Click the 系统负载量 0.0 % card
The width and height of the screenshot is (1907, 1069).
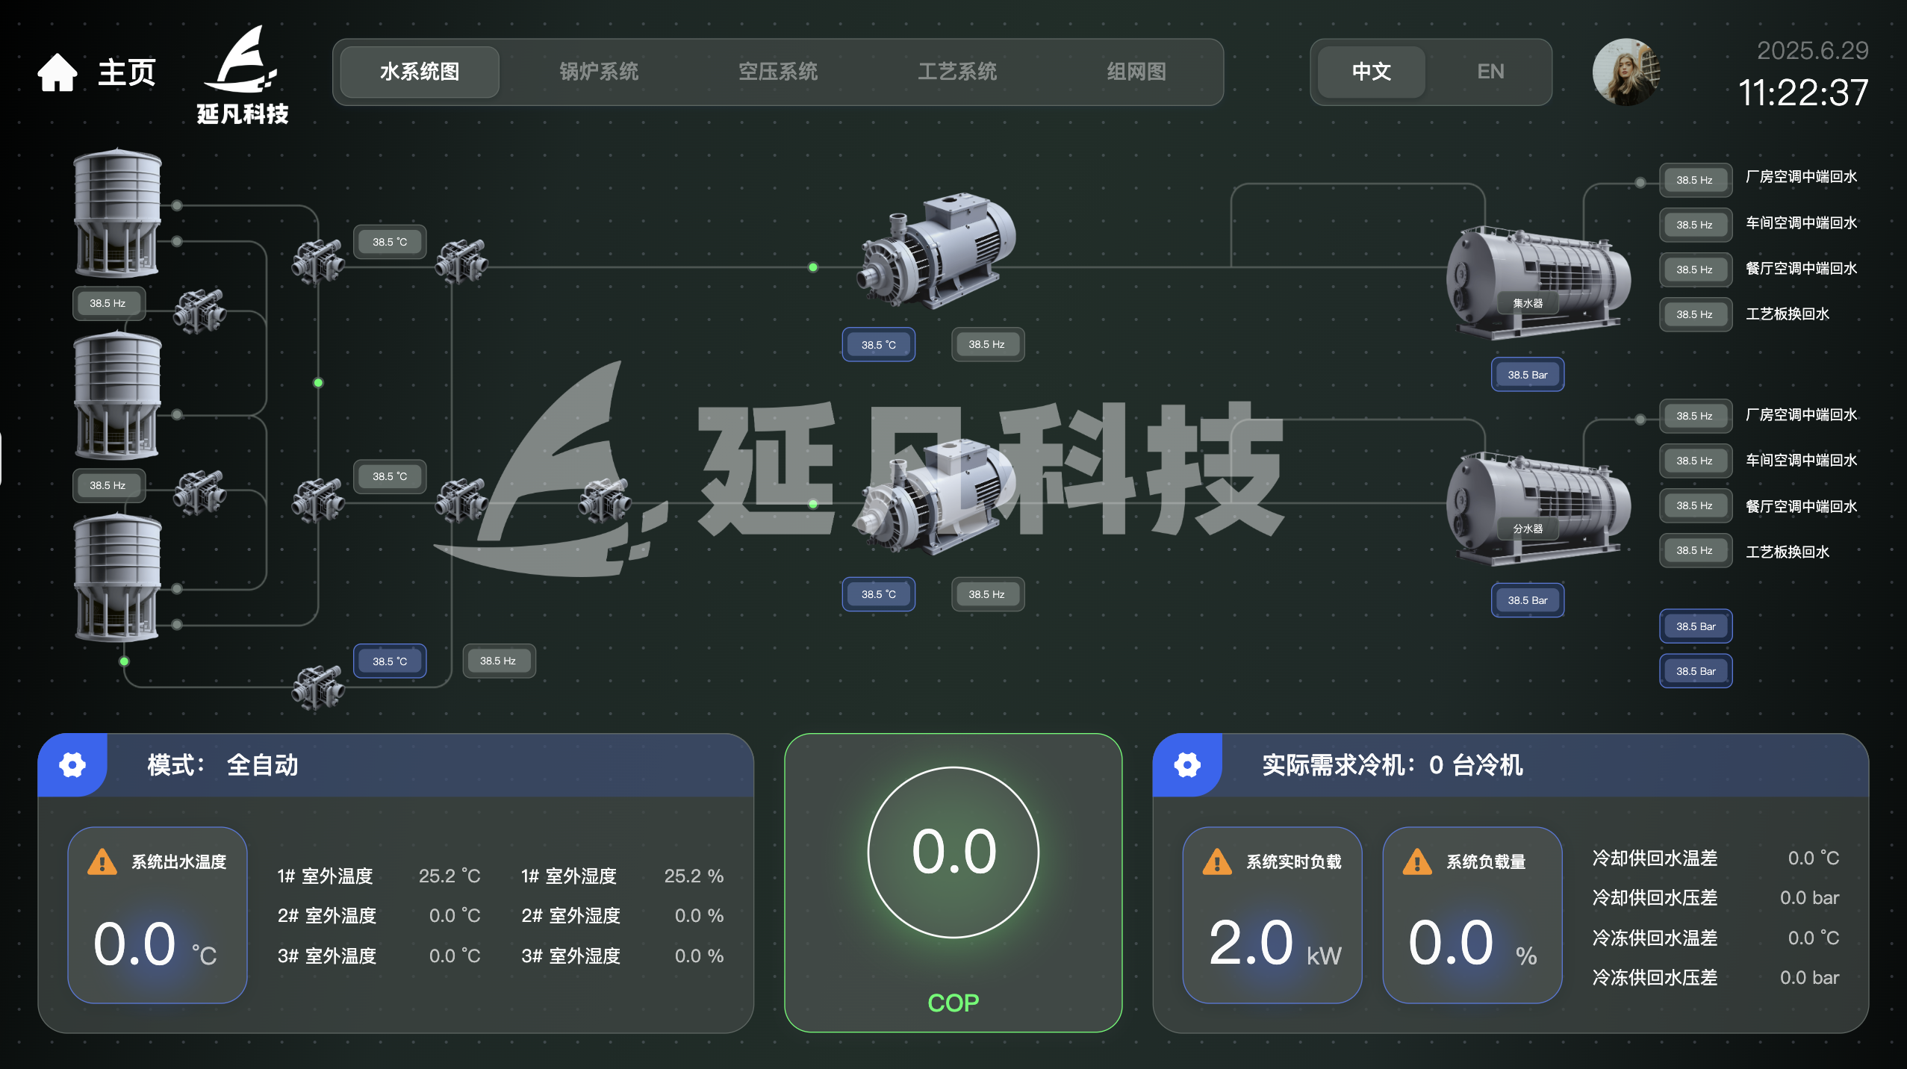click(x=1472, y=915)
